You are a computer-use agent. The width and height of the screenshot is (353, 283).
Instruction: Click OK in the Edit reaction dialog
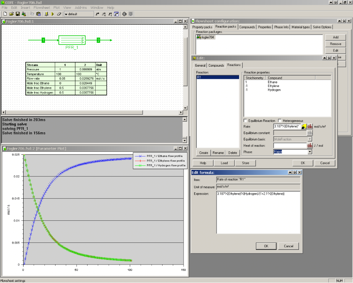(303, 163)
